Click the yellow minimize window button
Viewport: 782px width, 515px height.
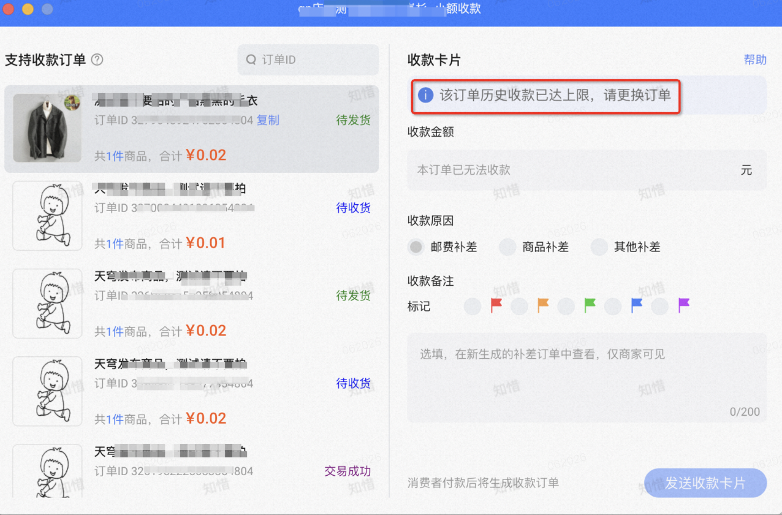28,9
